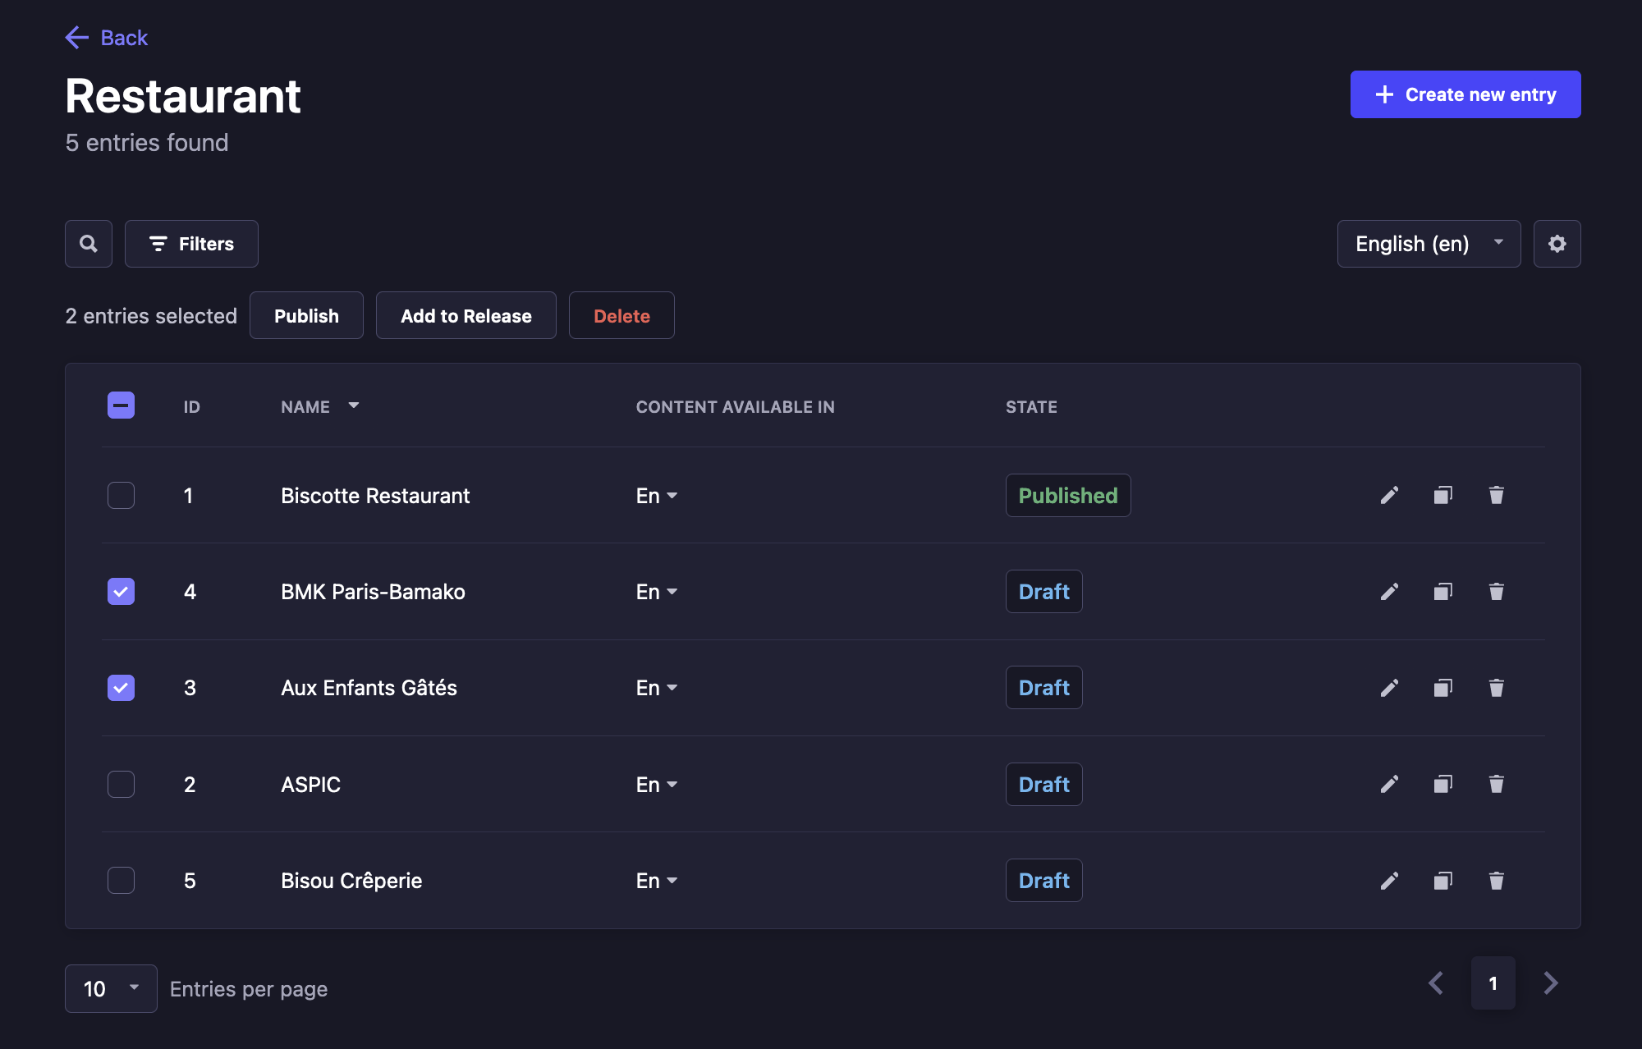Viewport: 1642px width, 1049px height.
Task: Create a new Restaurant entry
Action: [x=1465, y=94]
